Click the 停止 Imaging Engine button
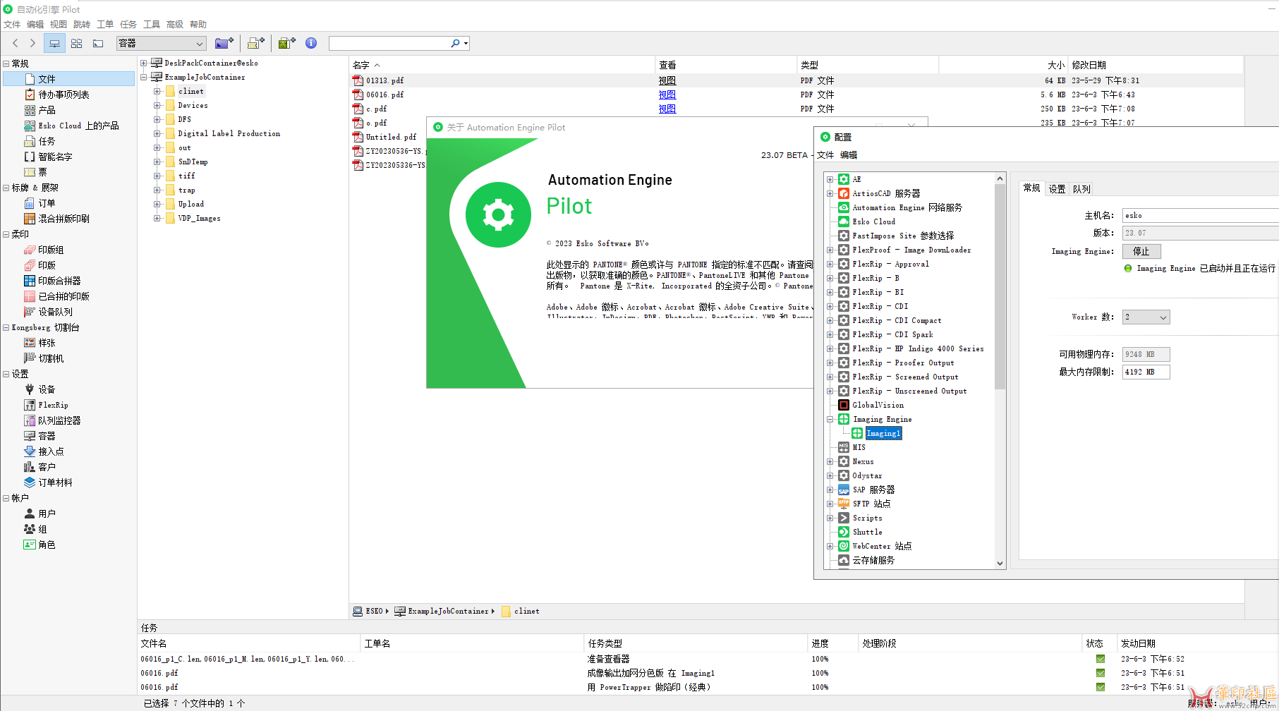Viewport: 1279px width, 711px height. tap(1141, 251)
